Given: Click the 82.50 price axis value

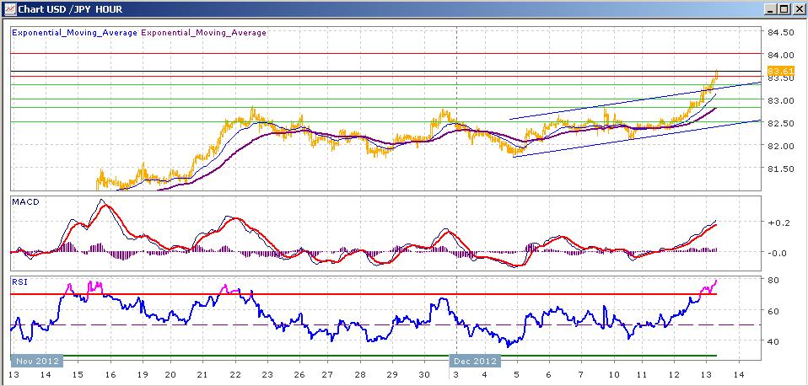Looking at the screenshot, I should (780, 123).
